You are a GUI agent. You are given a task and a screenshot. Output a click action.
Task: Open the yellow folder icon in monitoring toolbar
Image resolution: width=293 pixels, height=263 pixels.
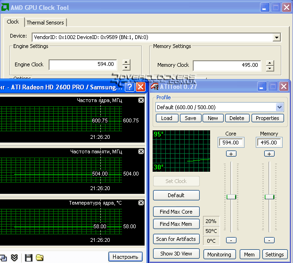pos(40,257)
